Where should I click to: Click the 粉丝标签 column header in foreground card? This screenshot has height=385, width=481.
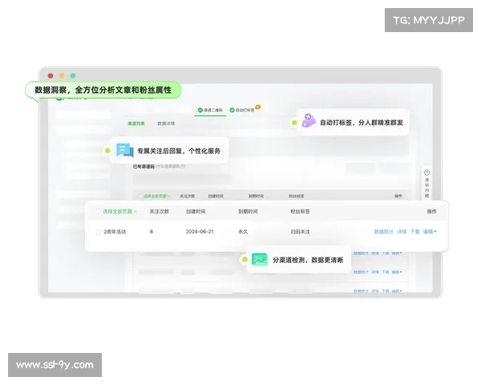click(x=301, y=212)
